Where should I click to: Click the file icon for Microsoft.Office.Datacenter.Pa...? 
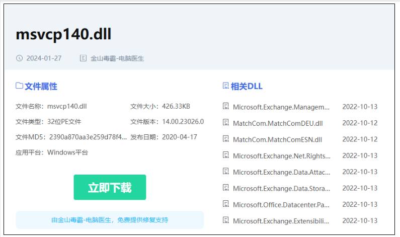pos(226,204)
